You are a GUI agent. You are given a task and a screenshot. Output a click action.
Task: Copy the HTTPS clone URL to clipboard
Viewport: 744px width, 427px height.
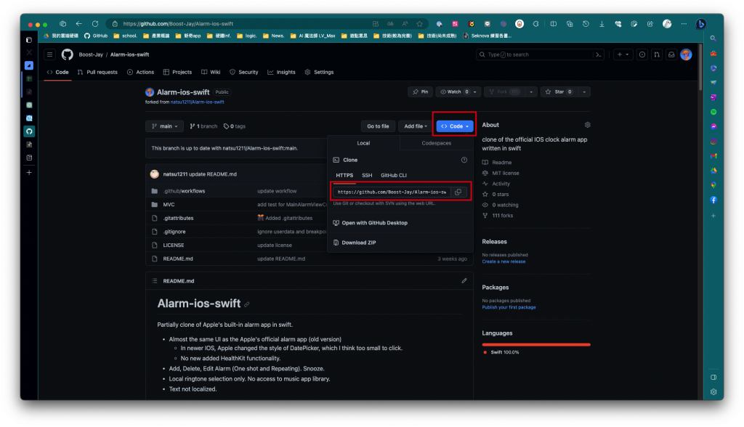(x=458, y=192)
